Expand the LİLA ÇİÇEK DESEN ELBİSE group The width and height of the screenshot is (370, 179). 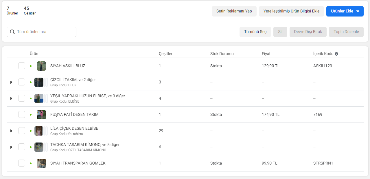pos(11,131)
